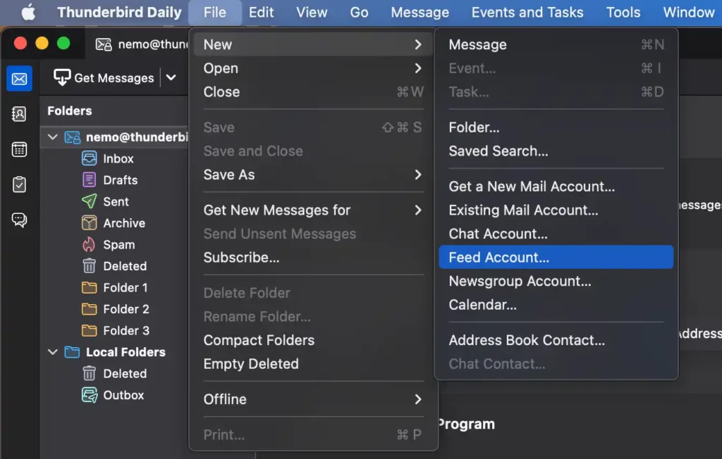This screenshot has height=459, width=722.
Task: Open the Address Book sidebar icon
Action: (x=19, y=113)
